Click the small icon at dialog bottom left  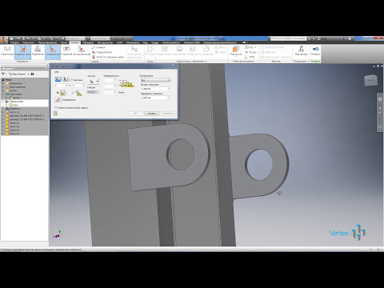coord(55,114)
